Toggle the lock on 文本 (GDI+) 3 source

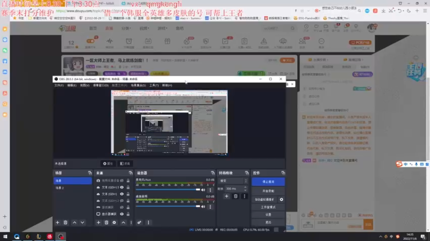pos(128,187)
